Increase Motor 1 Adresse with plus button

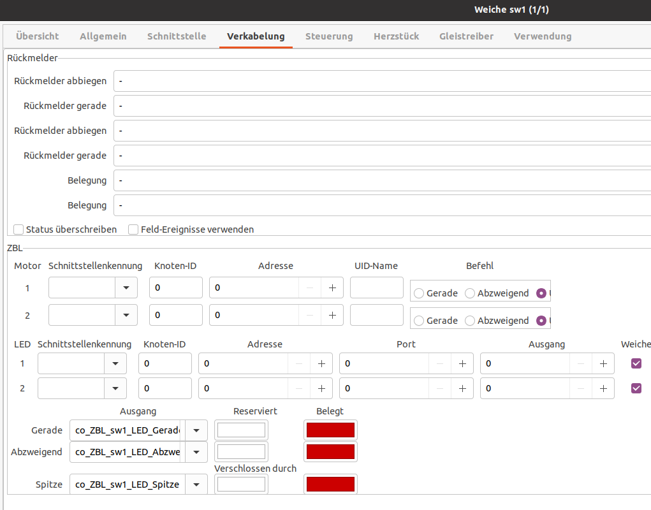[x=332, y=288]
